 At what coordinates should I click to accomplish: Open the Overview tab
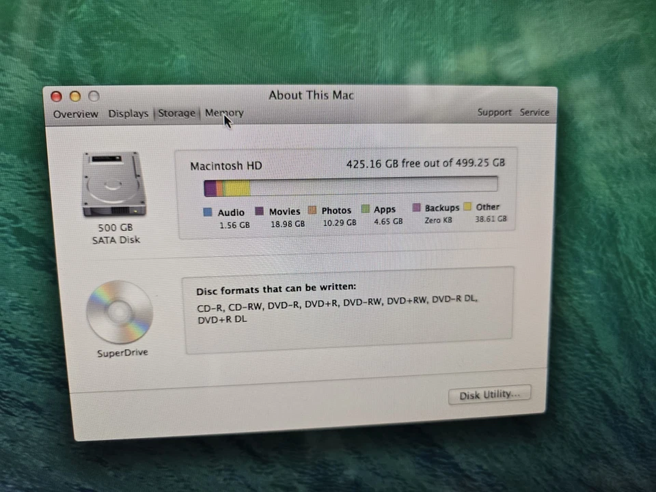75,113
